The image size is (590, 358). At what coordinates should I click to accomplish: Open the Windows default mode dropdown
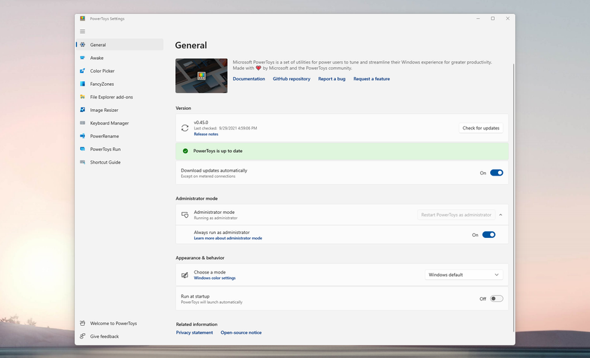pyautogui.click(x=464, y=275)
